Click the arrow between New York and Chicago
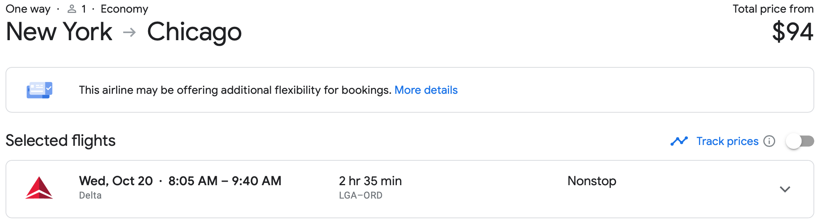The image size is (819, 223). [x=130, y=32]
